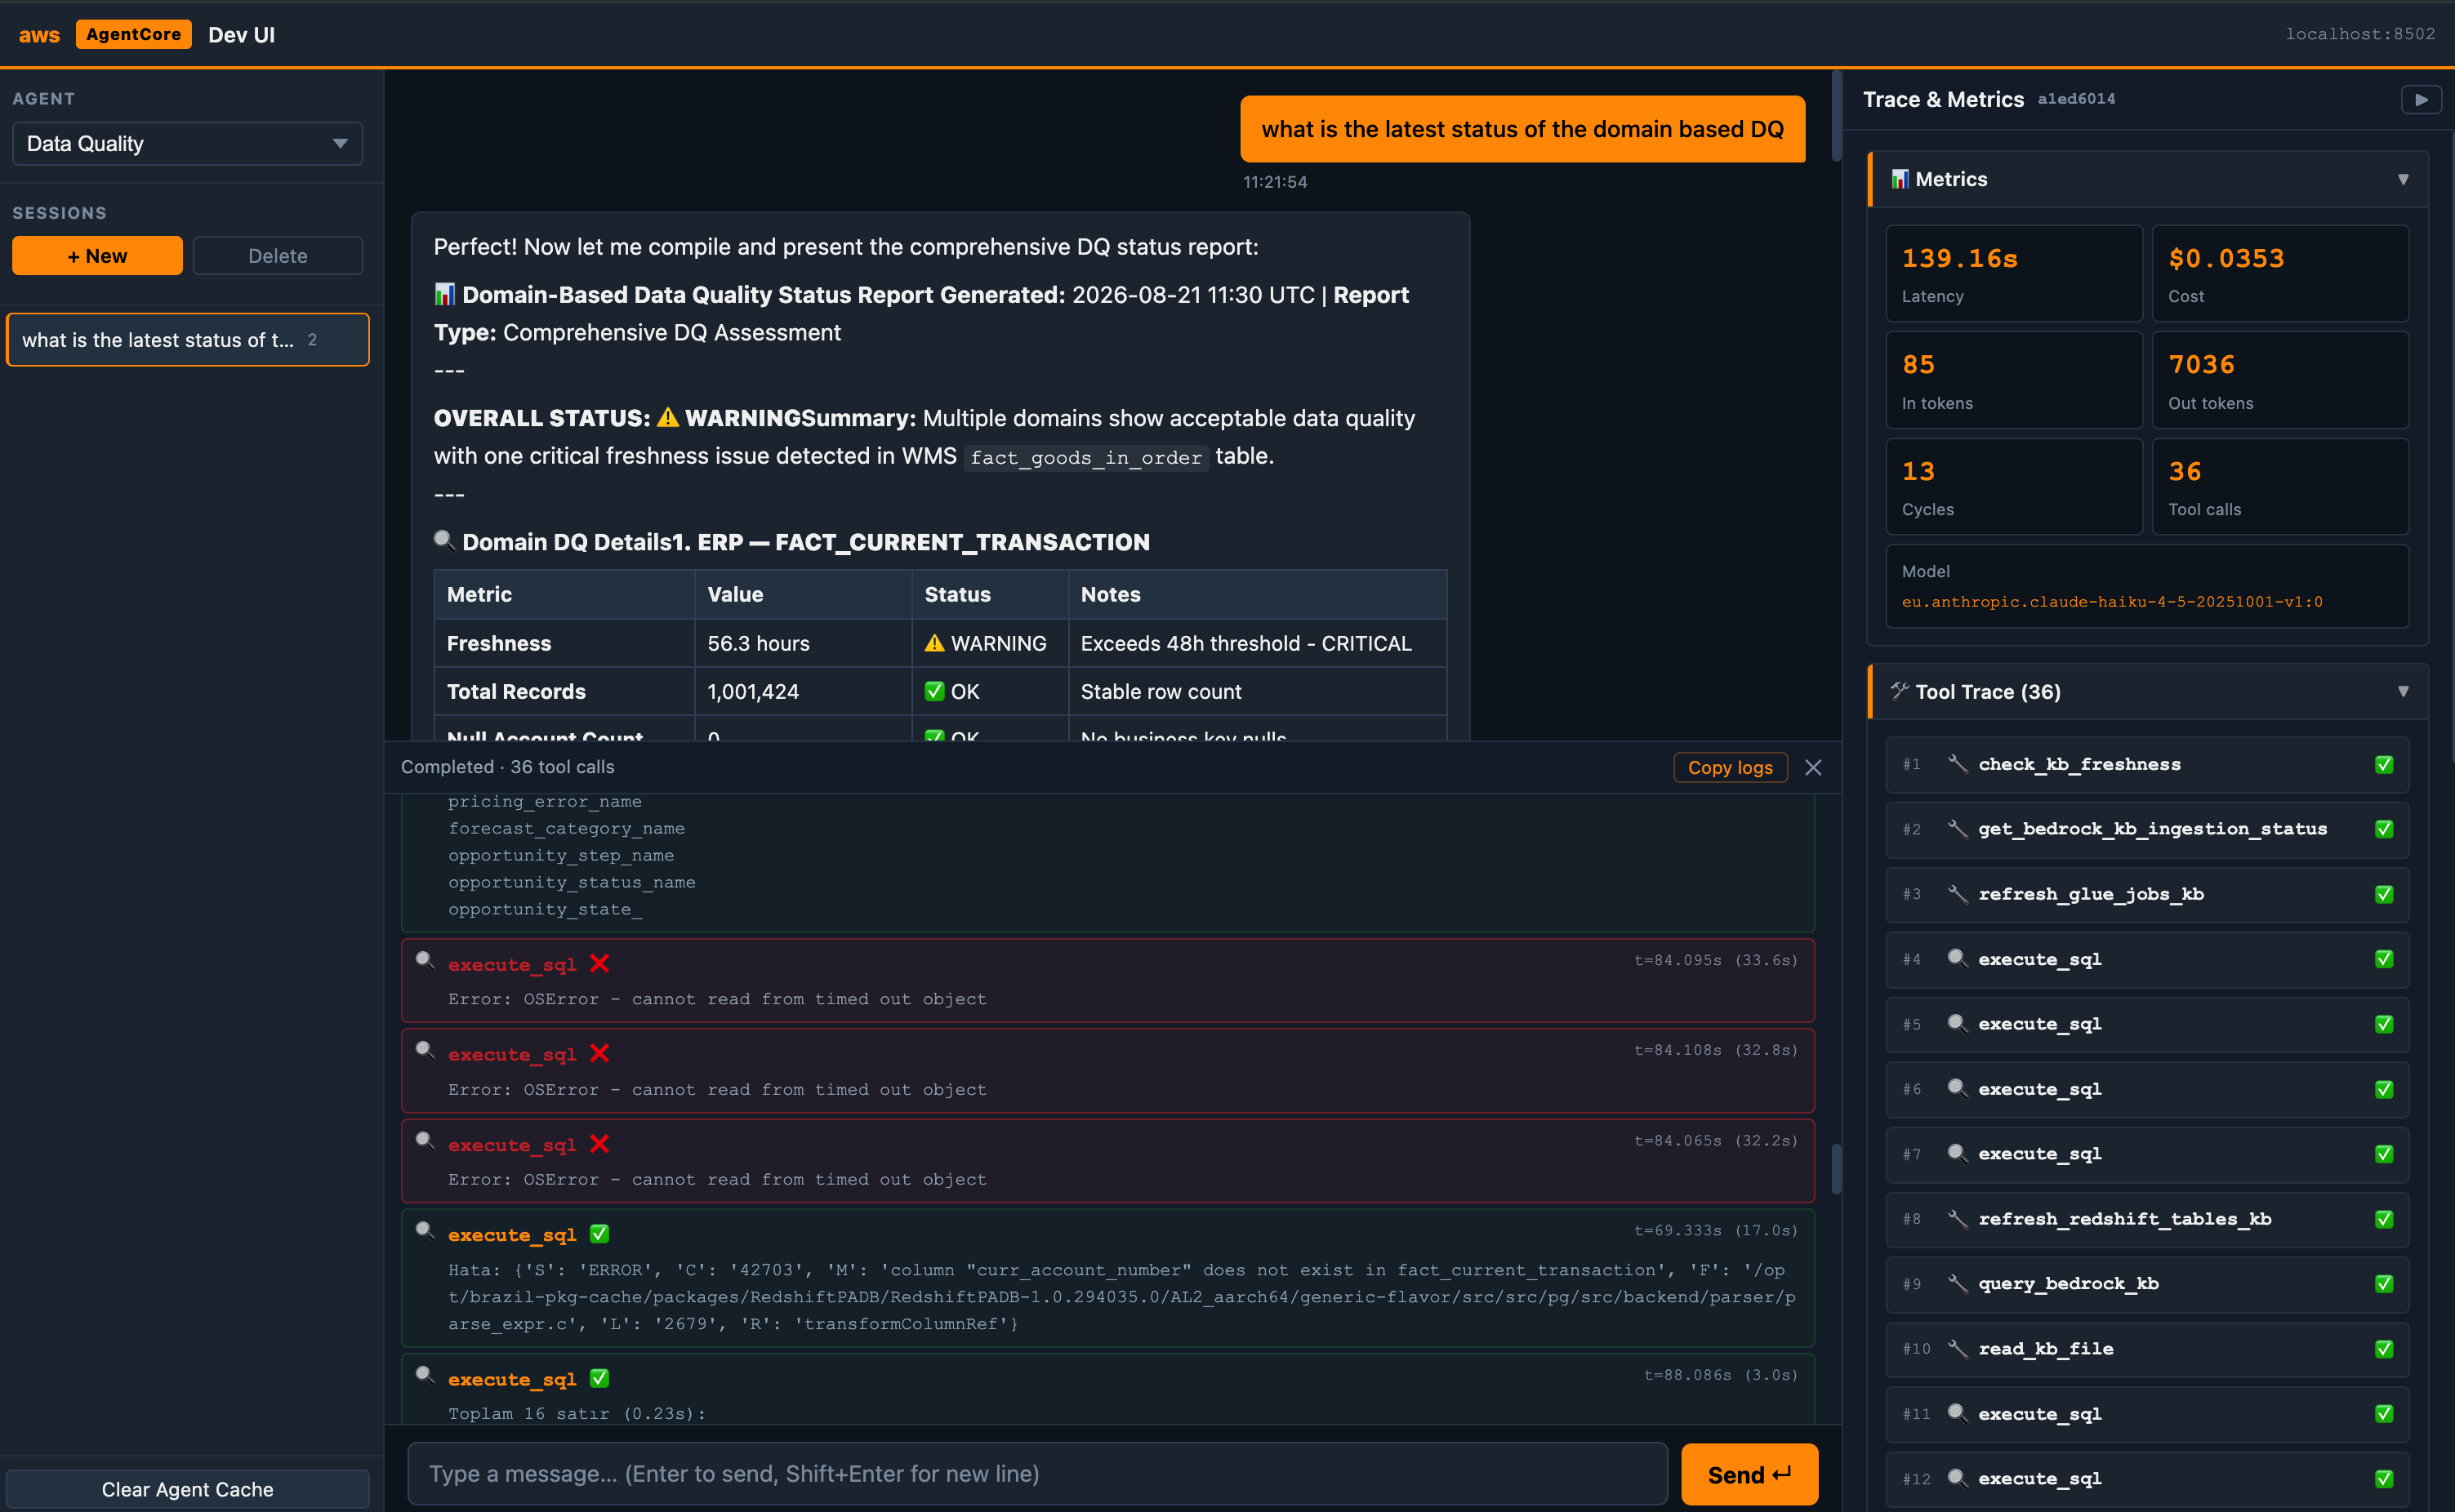This screenshot has width=2455, height=1512.
Task: Click the Delete session button
Action: tap(277, 256)
